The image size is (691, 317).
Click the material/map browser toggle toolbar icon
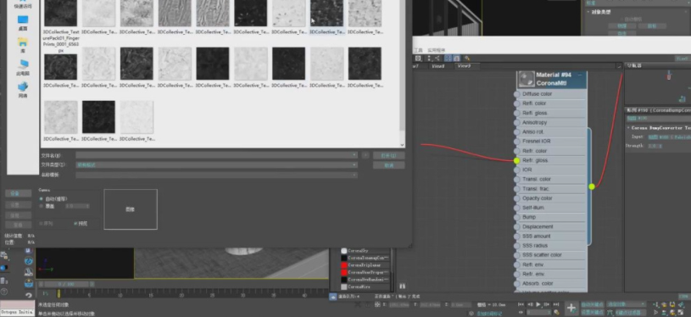pyautogui.click(x=457, y=58)
